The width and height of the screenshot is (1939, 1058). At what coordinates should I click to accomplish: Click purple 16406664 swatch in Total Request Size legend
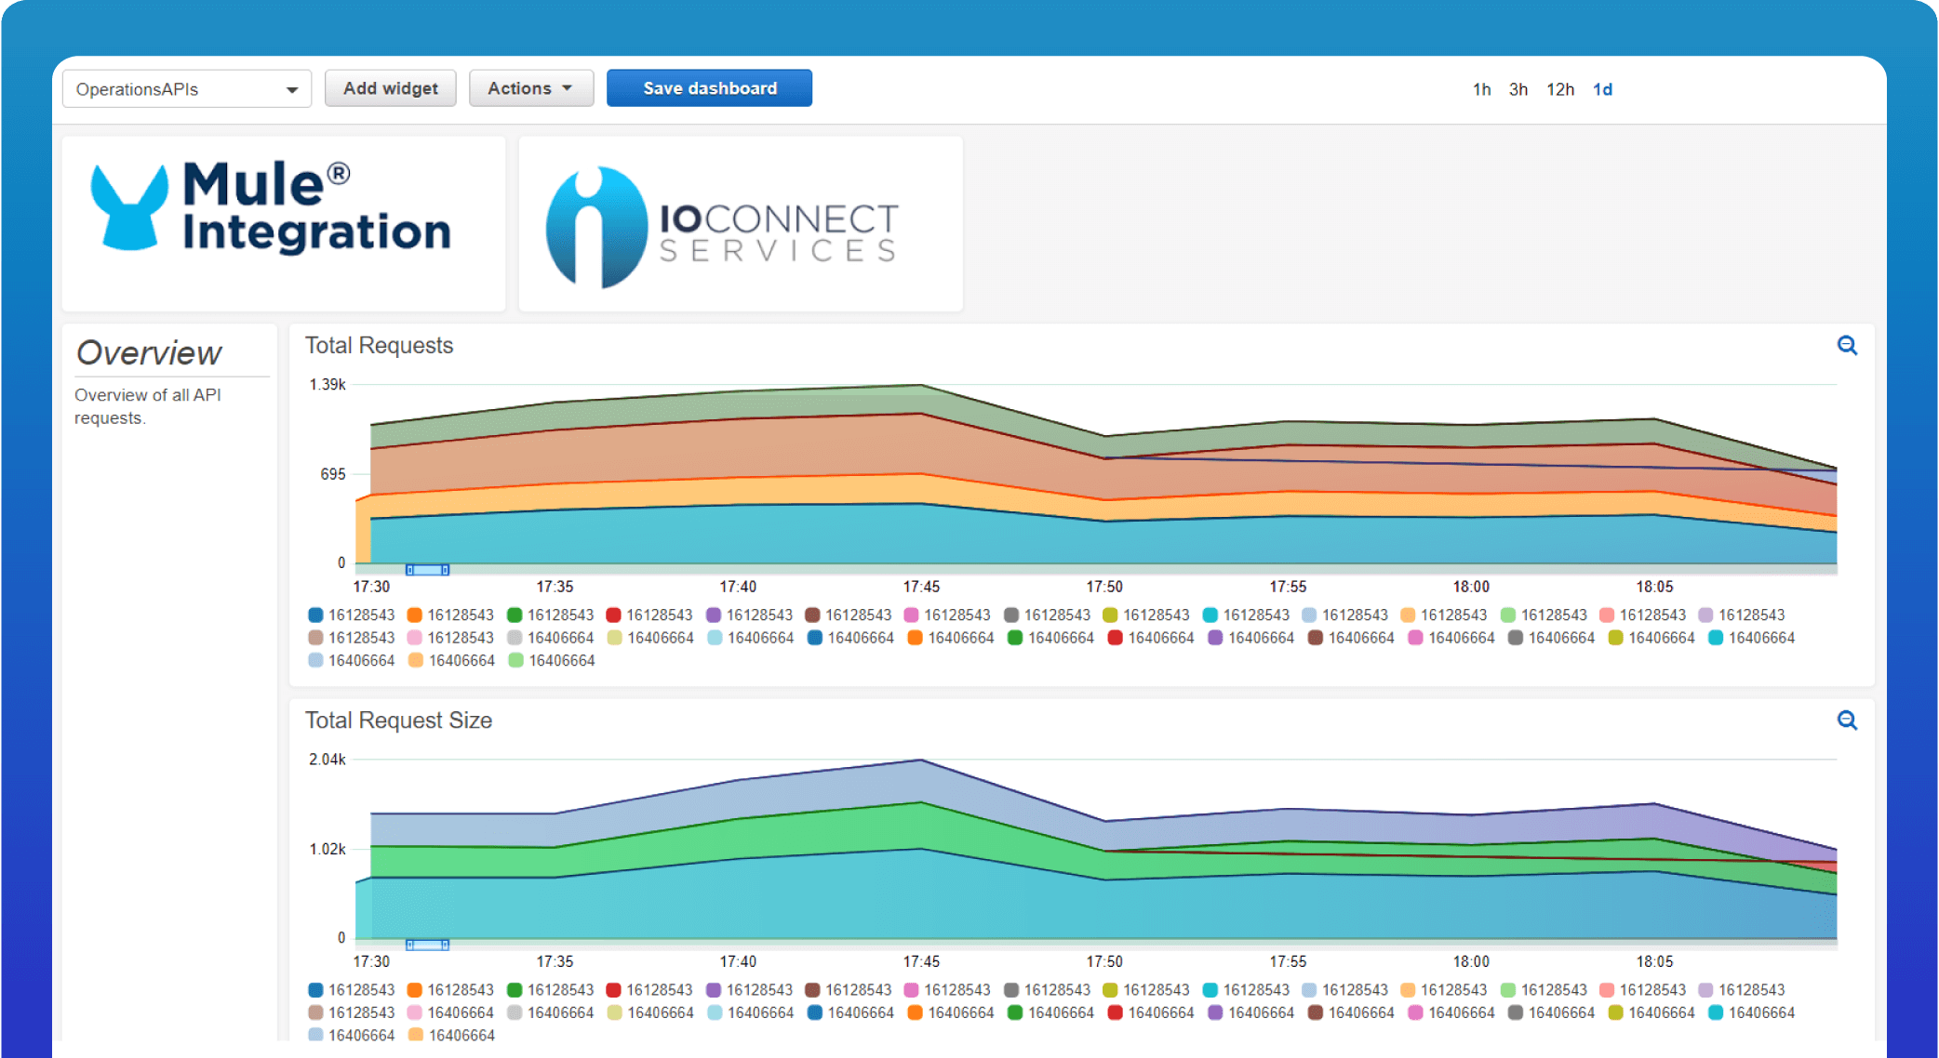pyautogui.click(x=1215, y=1012)
